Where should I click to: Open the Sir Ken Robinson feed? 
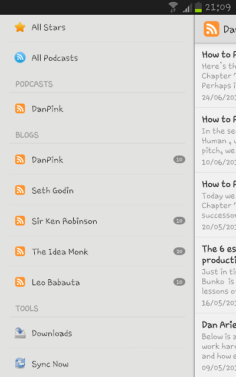click(97, 221)
